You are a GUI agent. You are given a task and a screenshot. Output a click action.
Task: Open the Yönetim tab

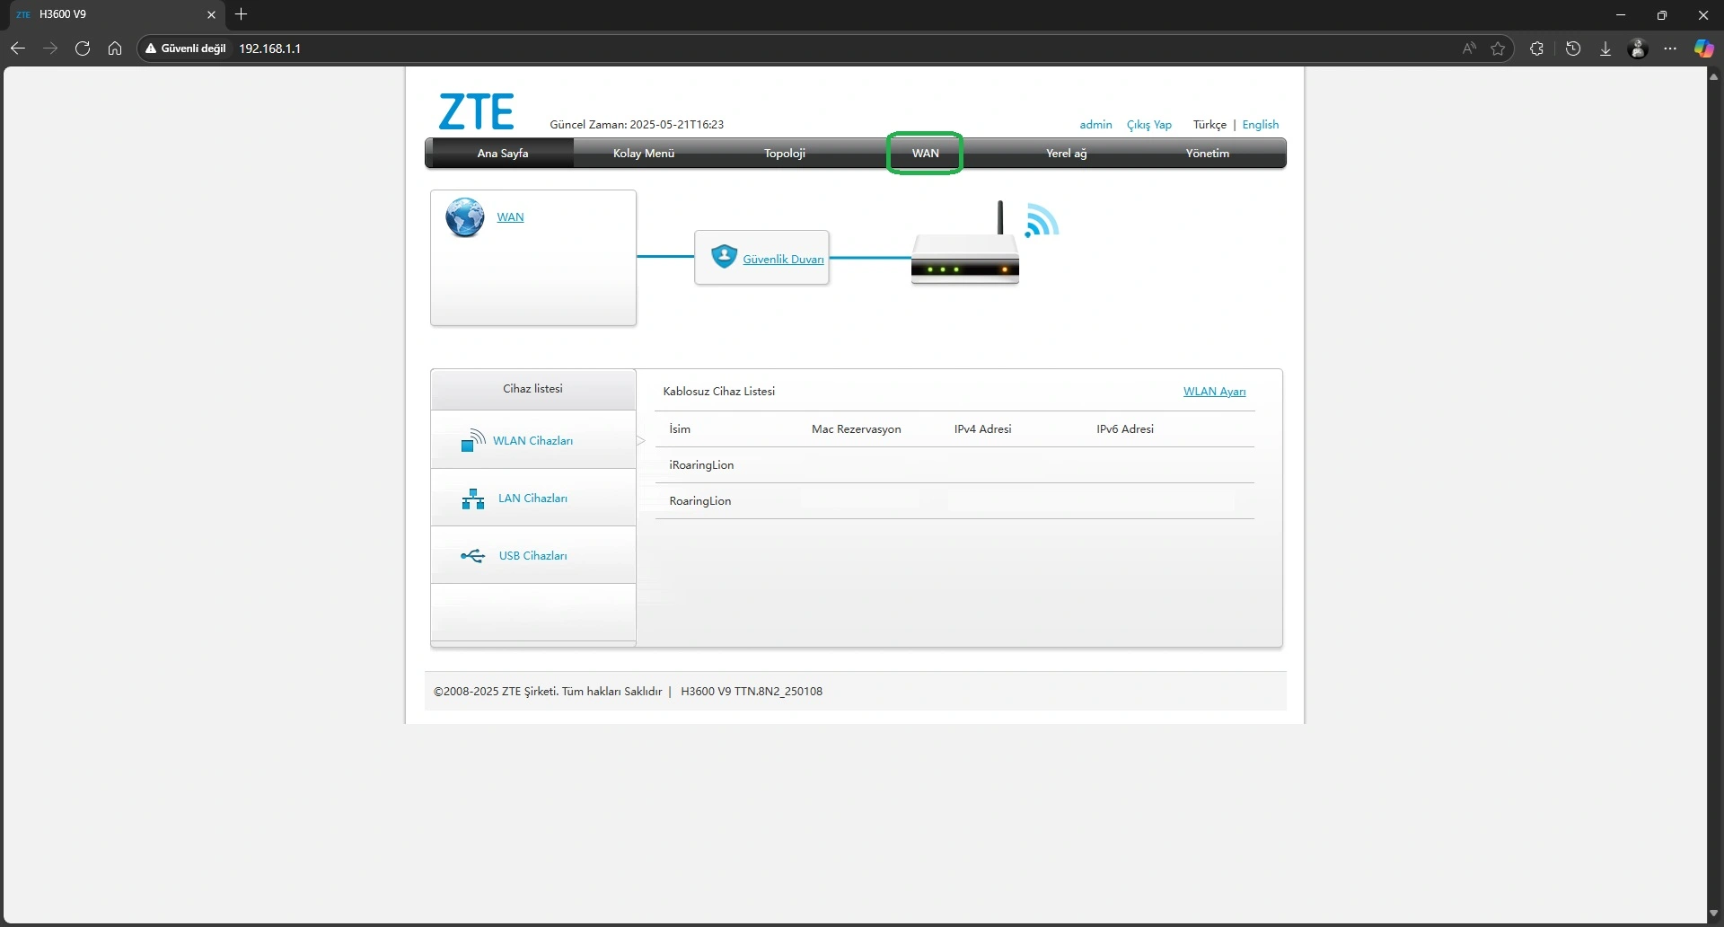(x=1208, y=154)
